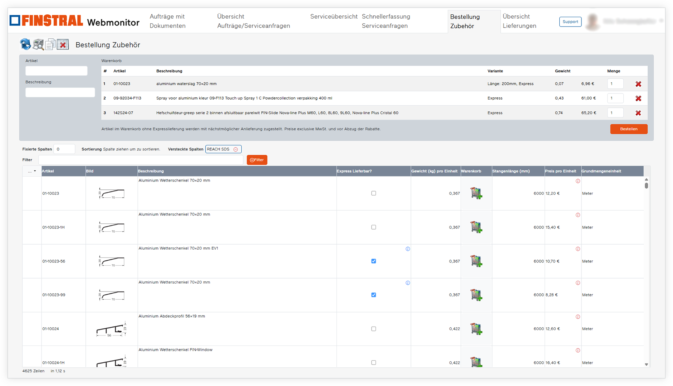Image resolution: width=673 pixels, height=386 pixels.
Task: Add article 01-10023 to shopping cart
Action: [x=476, y=193]
